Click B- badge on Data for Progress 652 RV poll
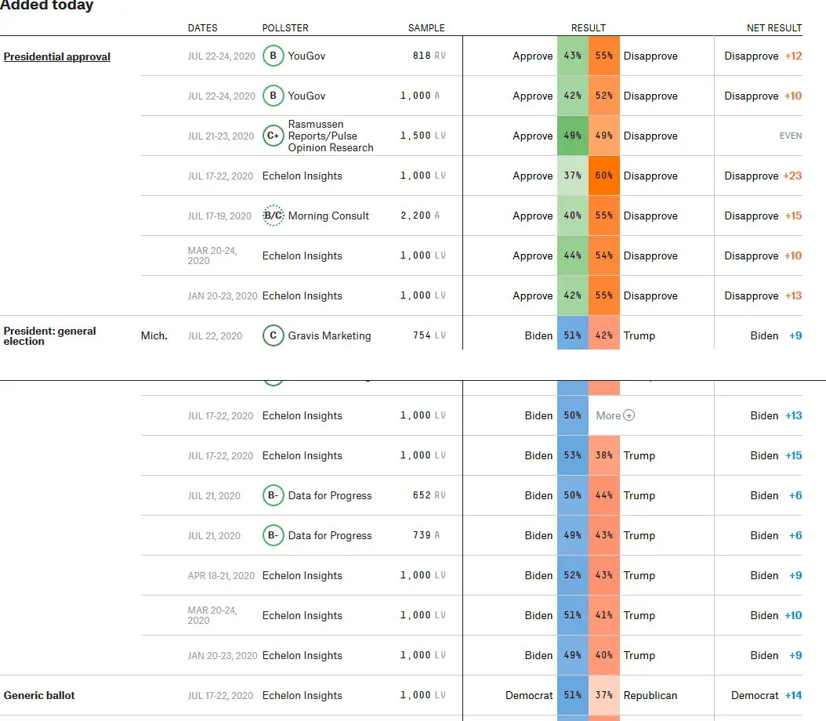This screenshot has height=721, width=826. pyautogui.click(x=273, y=496)
